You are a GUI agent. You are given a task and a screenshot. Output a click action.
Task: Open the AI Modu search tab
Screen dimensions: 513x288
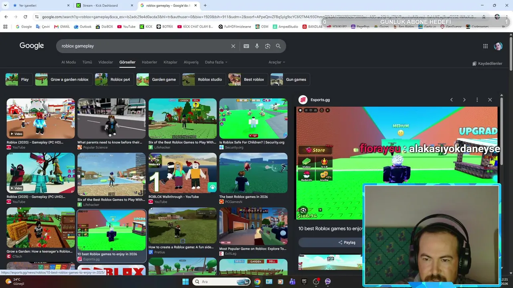point(69,62)
